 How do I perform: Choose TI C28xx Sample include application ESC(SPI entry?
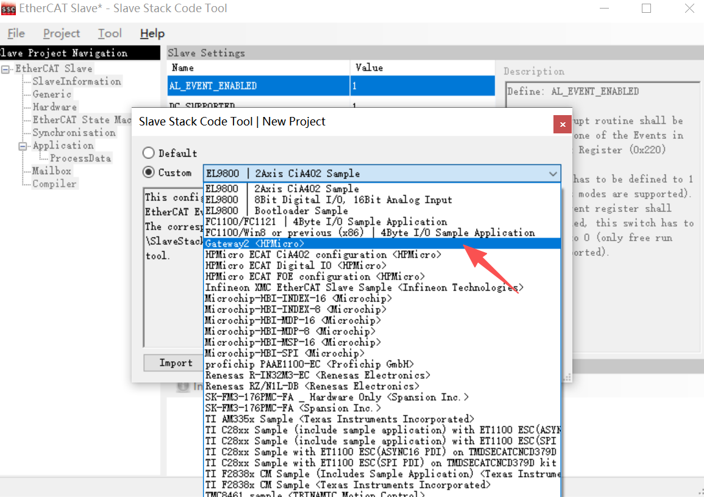point(382,442)
